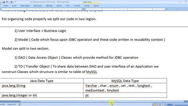Switch to the Review tab

pyautogui.click(x=59, y=6)
